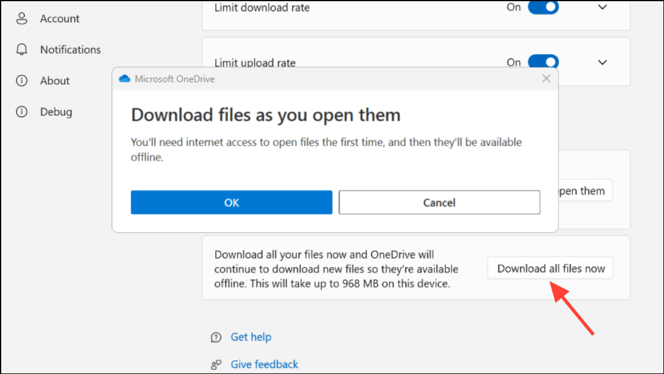The image size is (664, 374).
Task: Open the Give feedback link
Action: [x=265, y=364]
